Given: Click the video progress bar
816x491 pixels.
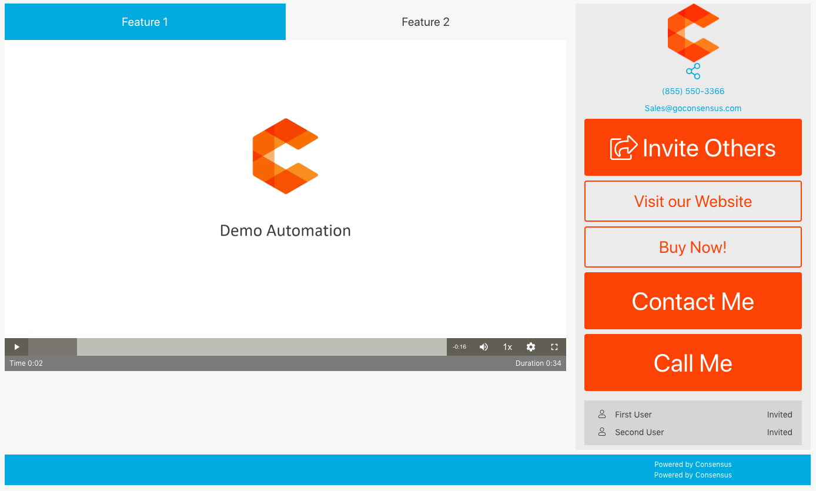Looking at the screenshot, I should 262,347.
